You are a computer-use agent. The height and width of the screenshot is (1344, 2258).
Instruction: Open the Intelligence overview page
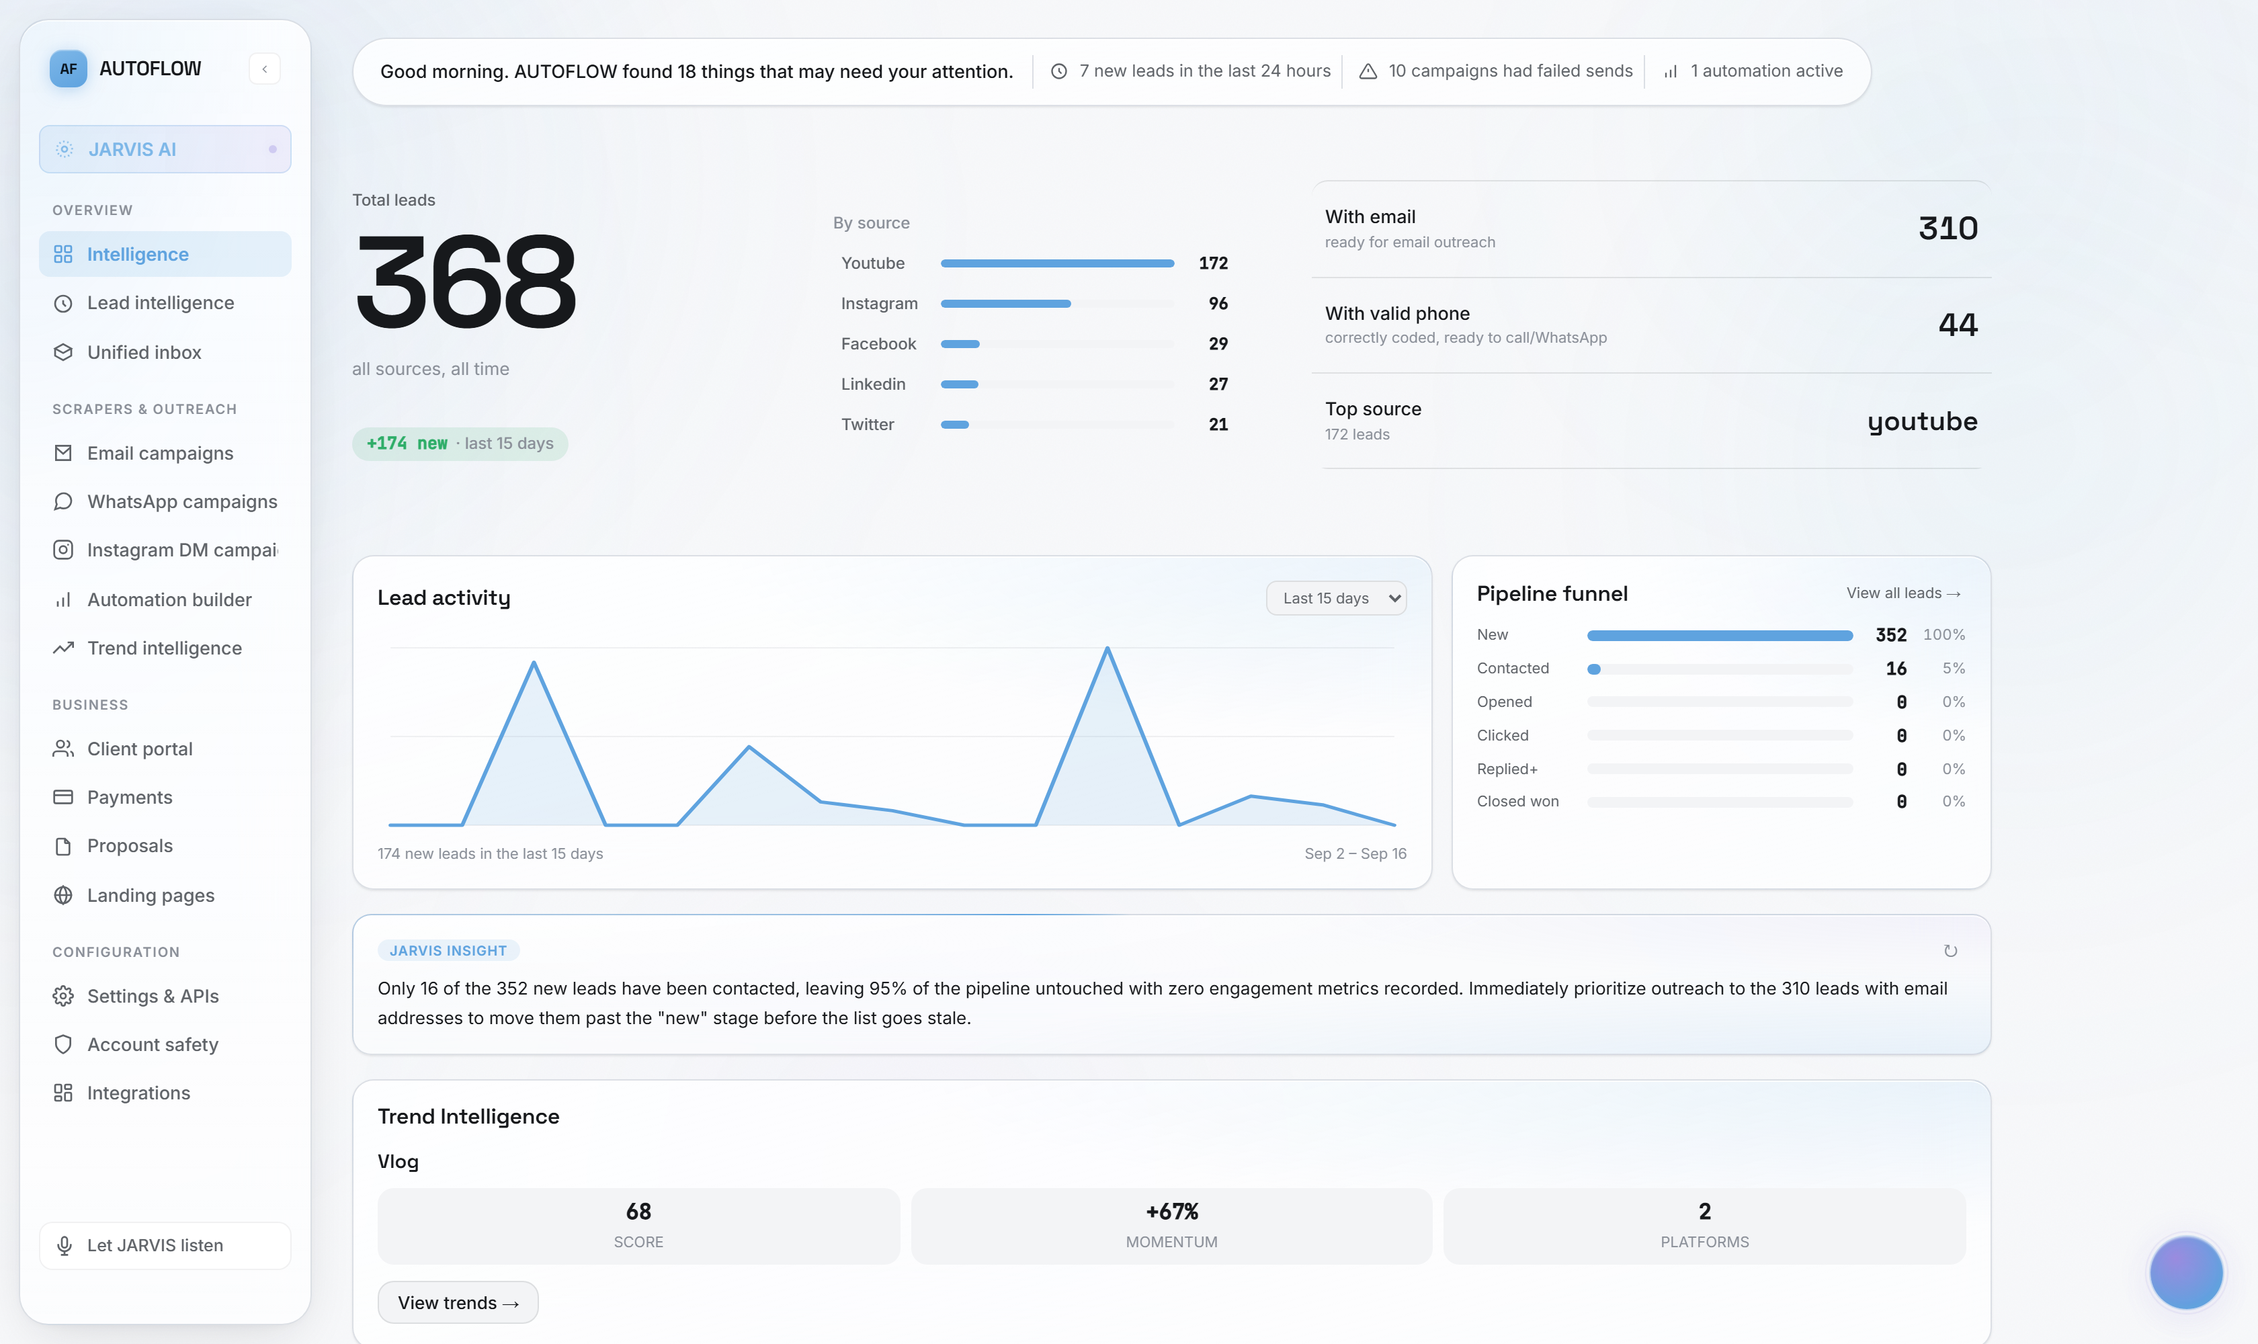165,255
